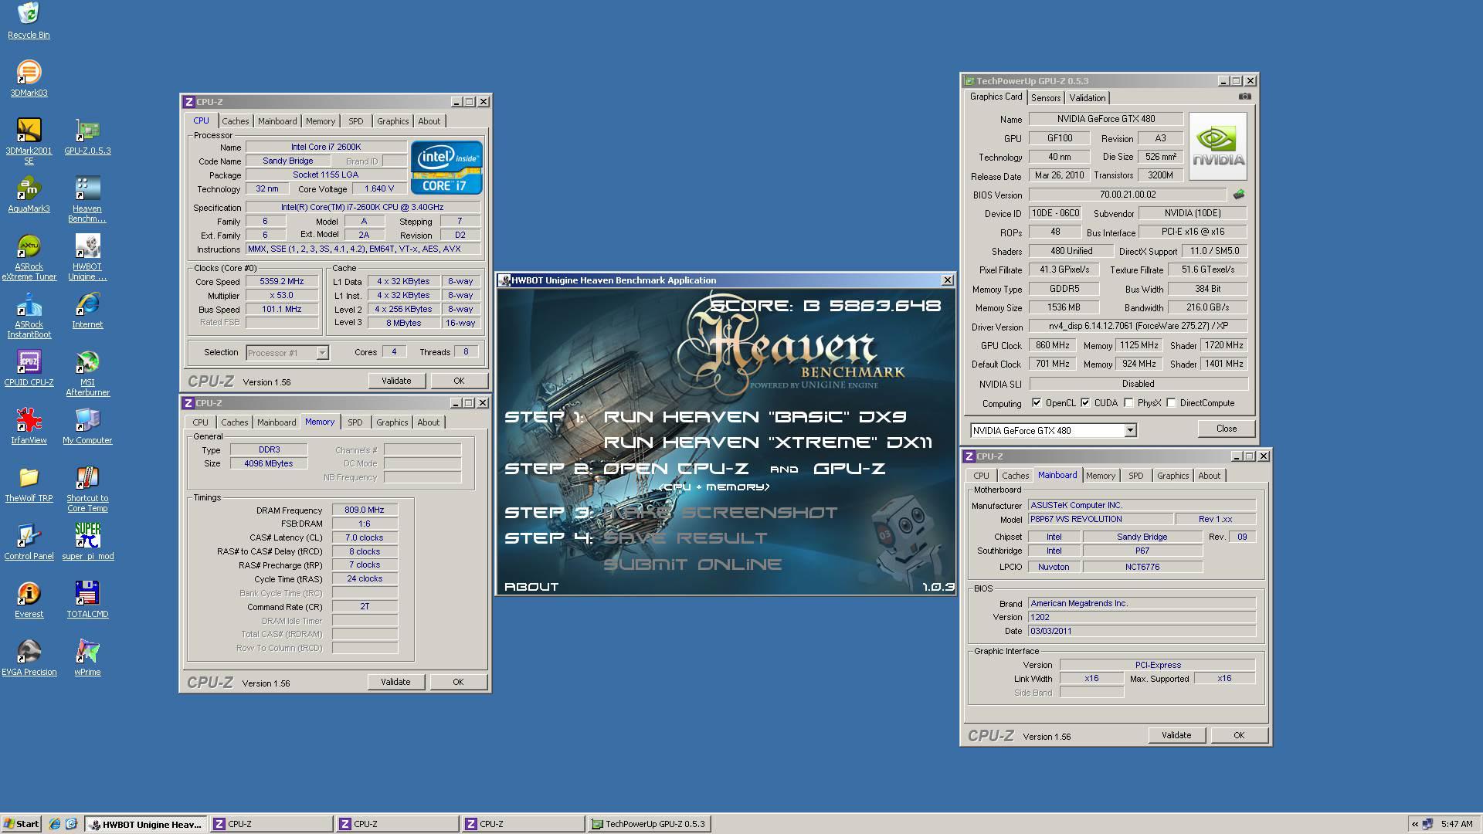Image resolution: width=1483 pixels, height=834 pixels.
Task: Click ABOUT in Heaven Benchmark window
Action: tap(531, 587)
